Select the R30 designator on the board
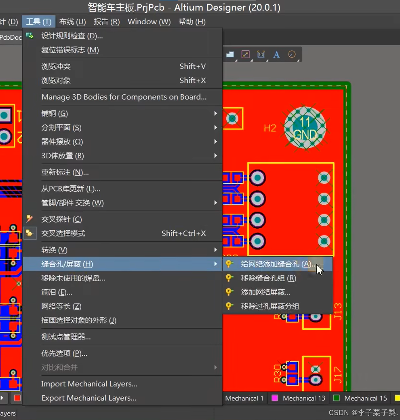400x420 pixels. pos(278,373)
